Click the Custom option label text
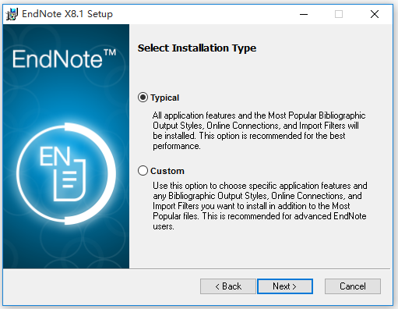Image resolution: width=398 pixels, height=309 pixels. [x=167, y=171]
